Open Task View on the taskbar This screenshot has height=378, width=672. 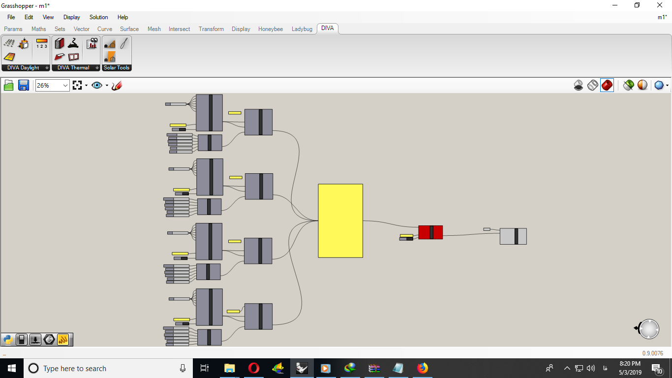pos(205,368)
